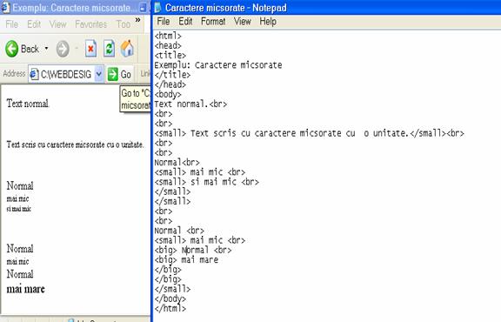
Task: Go to Home page icon
Action: click(127, 49)
